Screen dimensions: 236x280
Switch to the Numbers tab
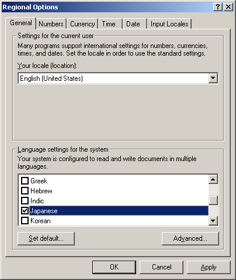click(x=51, y=24)
